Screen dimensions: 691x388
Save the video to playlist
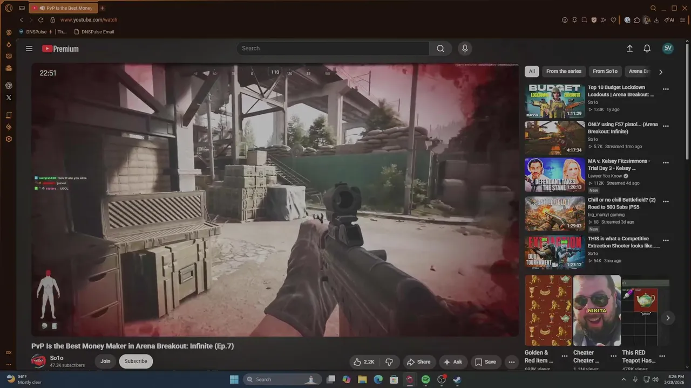point(485,362)
